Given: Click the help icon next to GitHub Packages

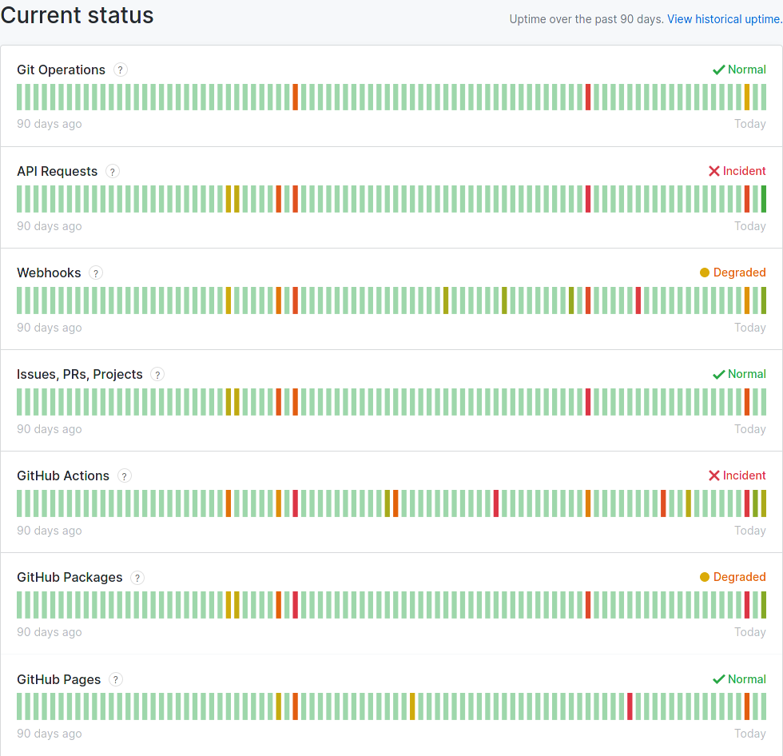Looking at the screenshot, I should [137, 578].
